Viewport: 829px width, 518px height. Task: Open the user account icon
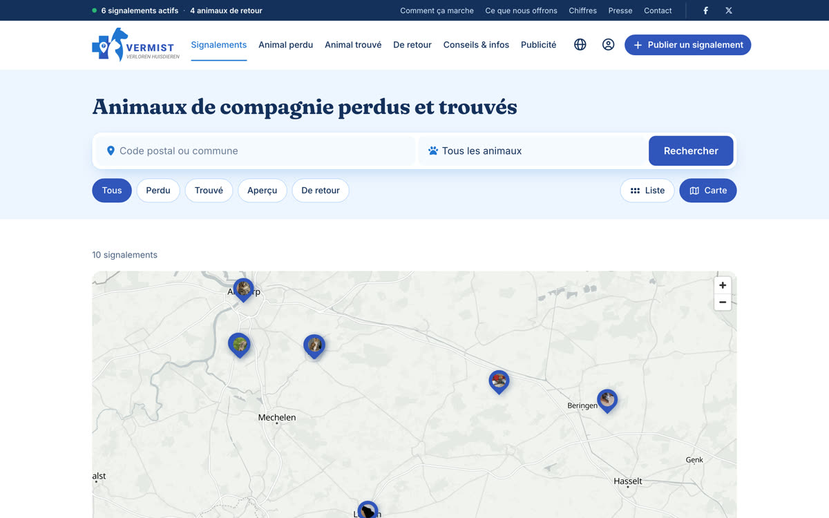click(x=608, y=45)
